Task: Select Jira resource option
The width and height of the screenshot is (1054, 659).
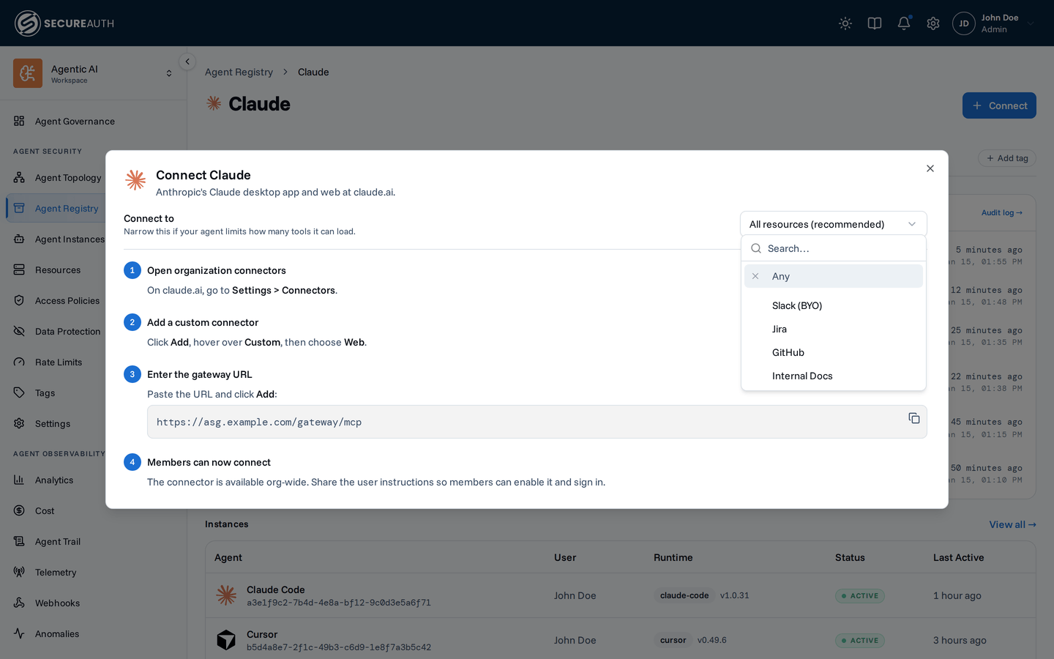Action: coord(834,329)
